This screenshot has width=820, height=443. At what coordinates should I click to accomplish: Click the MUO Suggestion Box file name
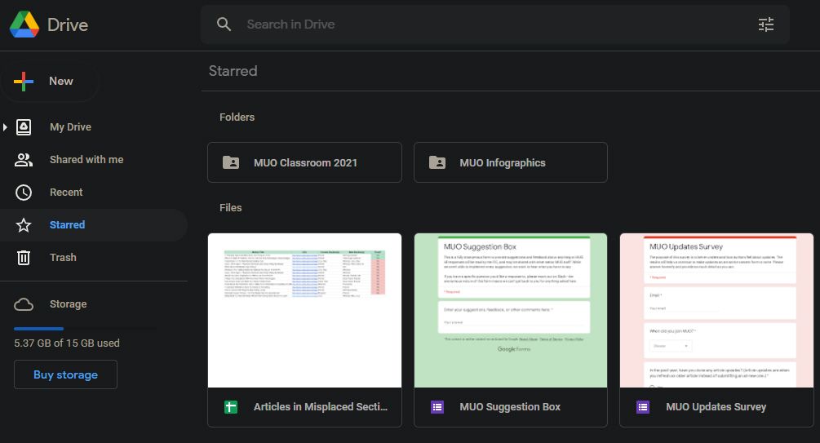point(510,407)
